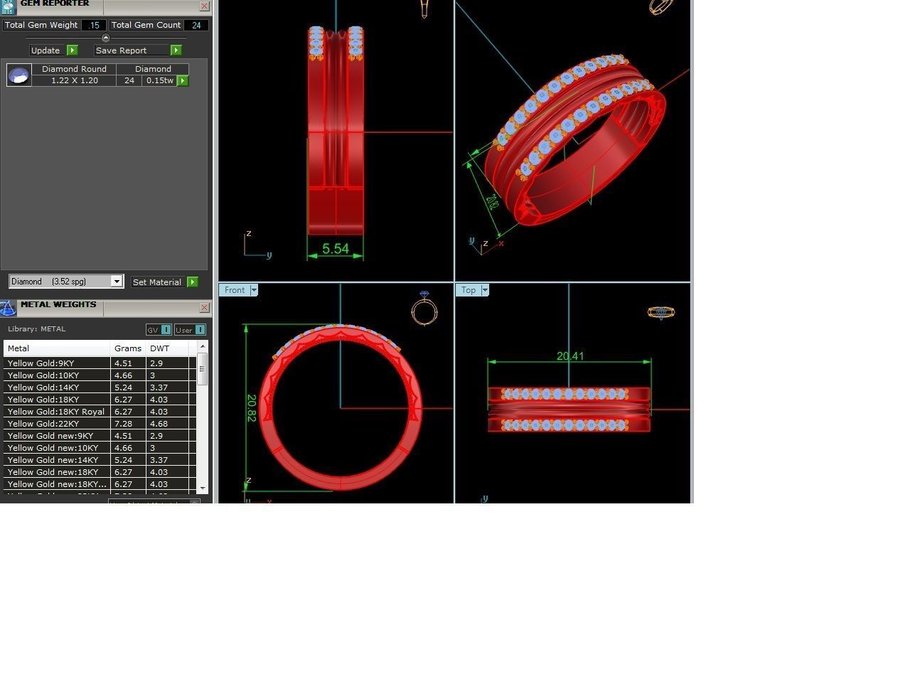Click the ring view icon in side viewport
This screenshot has height=684, width=913.
pos(425,9)
